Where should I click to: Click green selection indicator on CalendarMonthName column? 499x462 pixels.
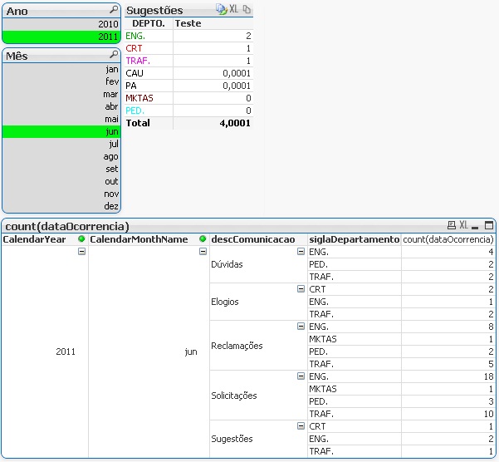point(202,239)
